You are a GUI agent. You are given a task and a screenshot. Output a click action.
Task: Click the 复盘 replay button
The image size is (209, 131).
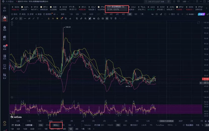tap(39, 14)
